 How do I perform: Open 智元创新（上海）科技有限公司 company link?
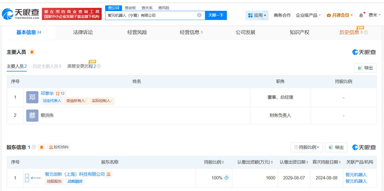74,174
